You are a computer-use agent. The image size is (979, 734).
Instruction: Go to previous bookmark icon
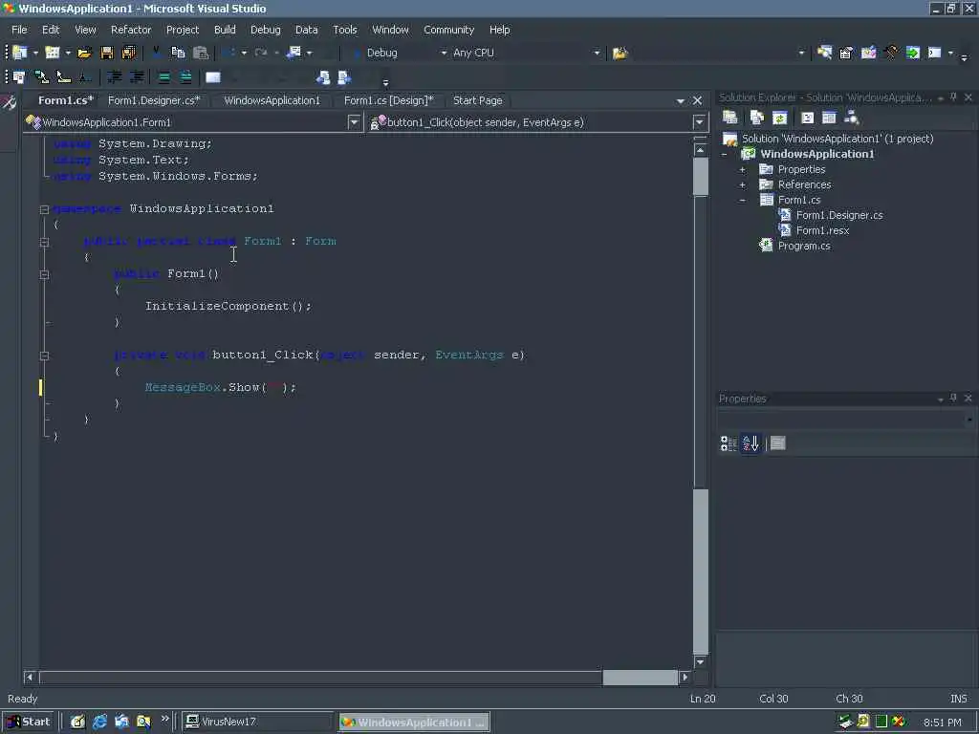pos(323,76)
